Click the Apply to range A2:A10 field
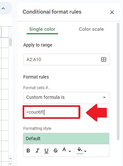This screenshot has width=123, height=166. click(67, 59)
